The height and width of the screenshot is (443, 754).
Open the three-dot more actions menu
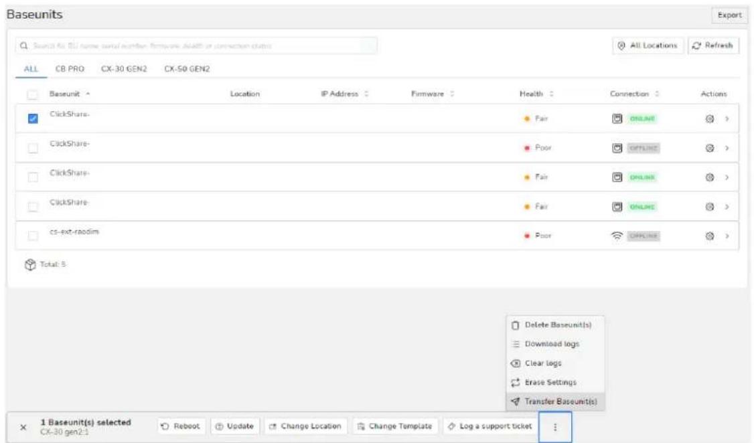tap(555, 427)
